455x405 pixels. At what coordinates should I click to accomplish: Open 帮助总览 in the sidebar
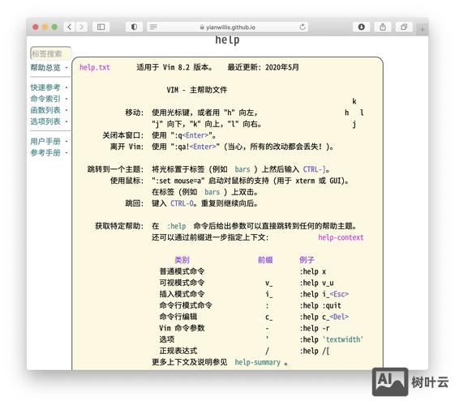click(x=45, y=68)
